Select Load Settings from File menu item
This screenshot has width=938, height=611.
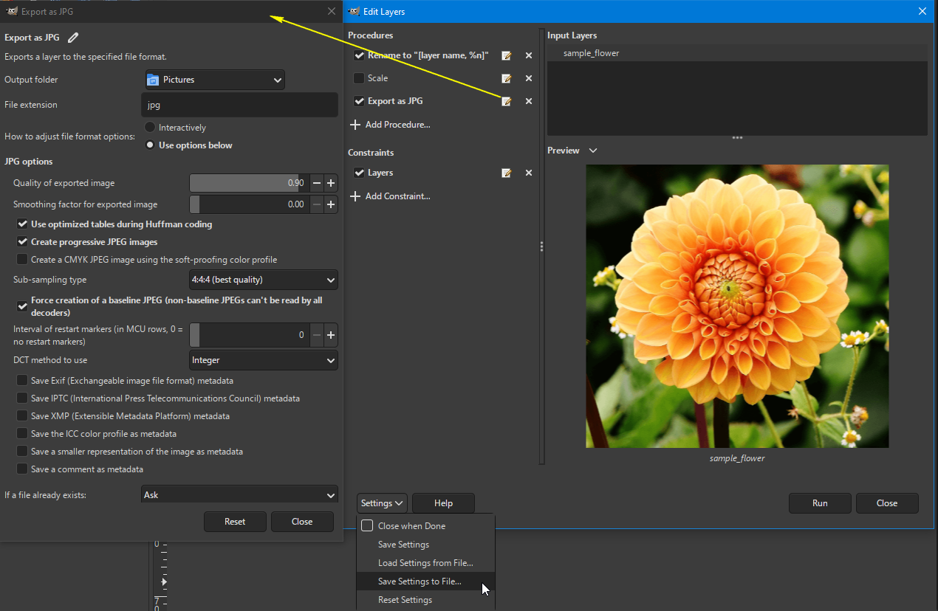[425, 563]
